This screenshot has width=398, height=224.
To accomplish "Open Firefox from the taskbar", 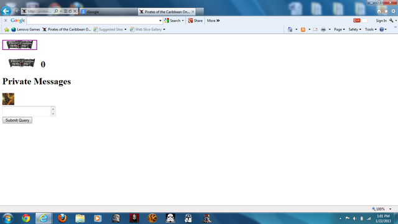I will coord(62,218).
